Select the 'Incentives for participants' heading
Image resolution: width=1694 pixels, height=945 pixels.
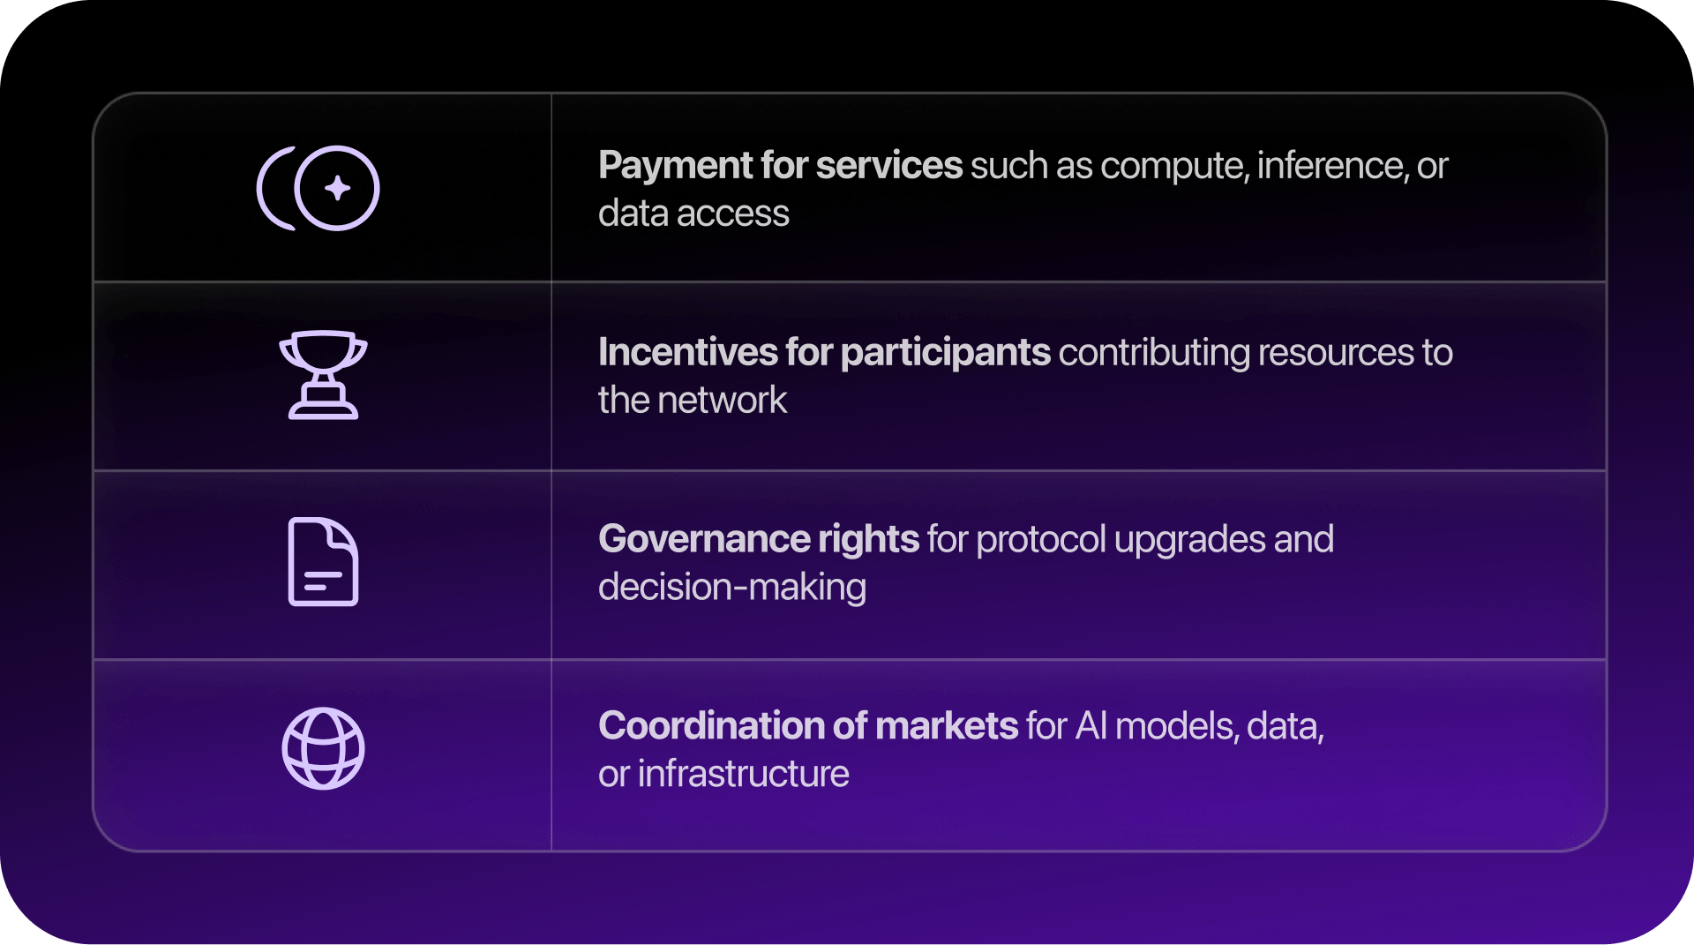(824, 353)
